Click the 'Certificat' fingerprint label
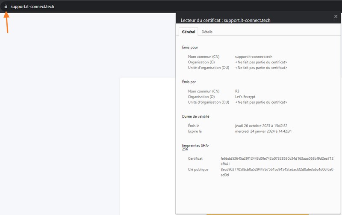342x215 pixels. click(x=195, y=158)
